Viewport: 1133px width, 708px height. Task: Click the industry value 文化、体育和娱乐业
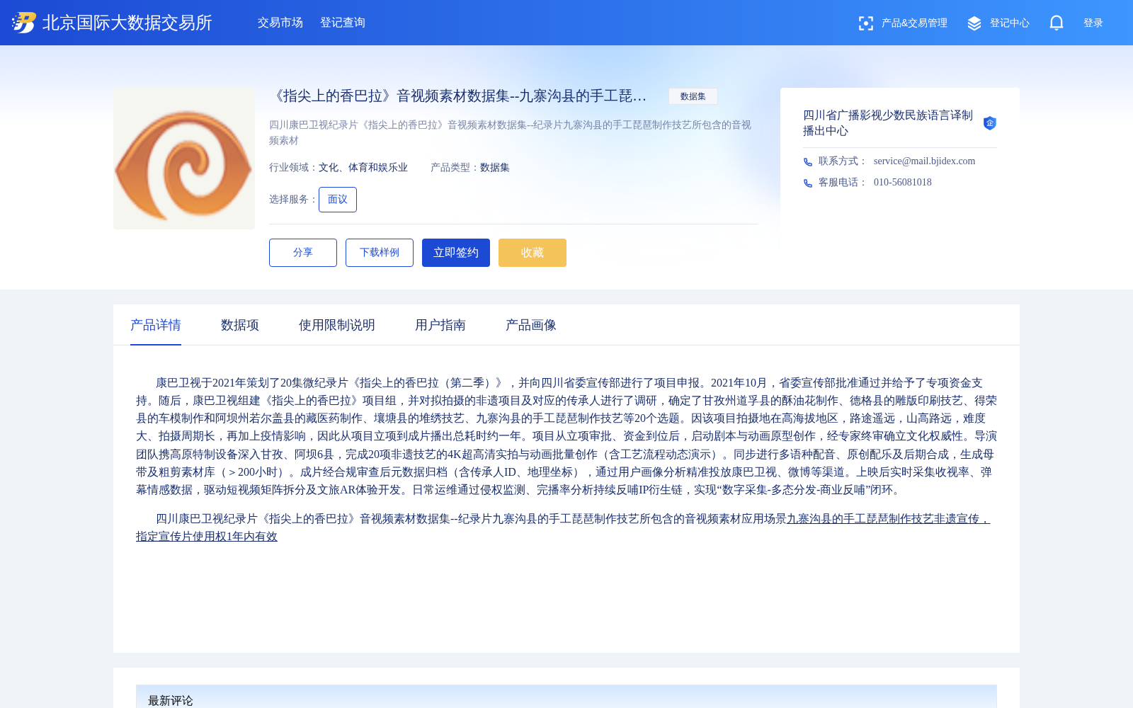363,168
